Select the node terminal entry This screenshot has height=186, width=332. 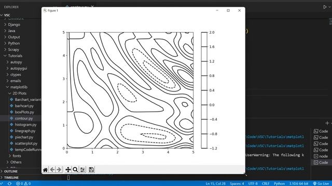(x=321, y=156)
